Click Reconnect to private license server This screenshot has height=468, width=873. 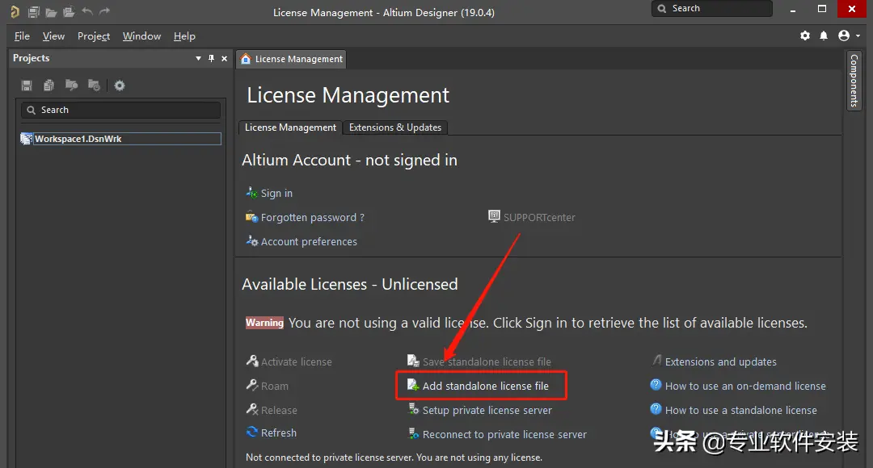coord(504,435)
